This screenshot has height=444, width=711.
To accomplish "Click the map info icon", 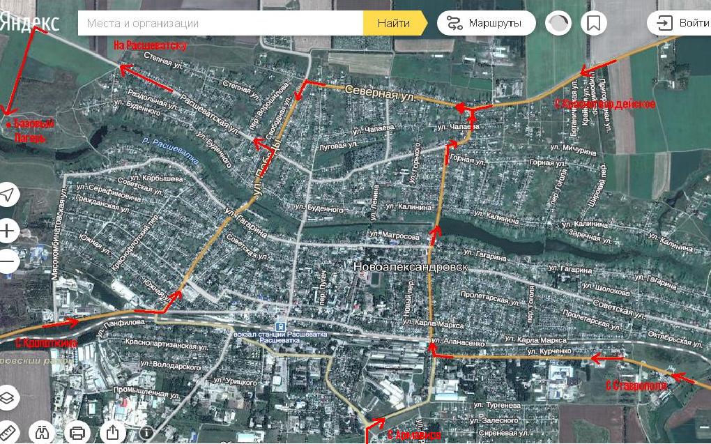I will click(146, 432).
